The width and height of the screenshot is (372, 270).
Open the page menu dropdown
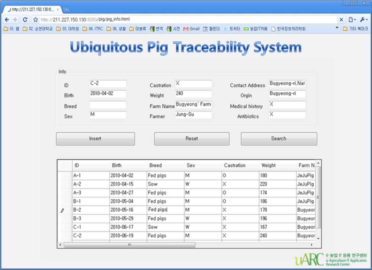352,20
